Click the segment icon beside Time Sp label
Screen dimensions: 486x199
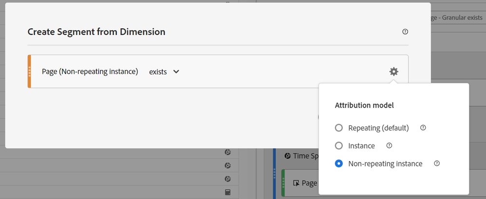pyautogui.click(x=288, y=156)
